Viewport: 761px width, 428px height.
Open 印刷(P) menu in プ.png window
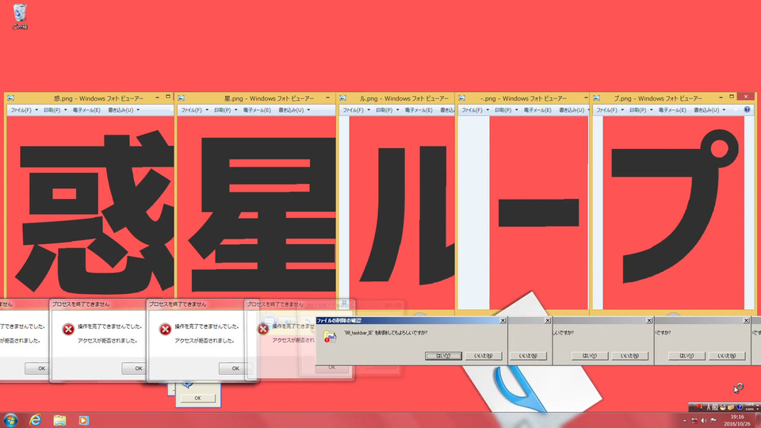641,110
